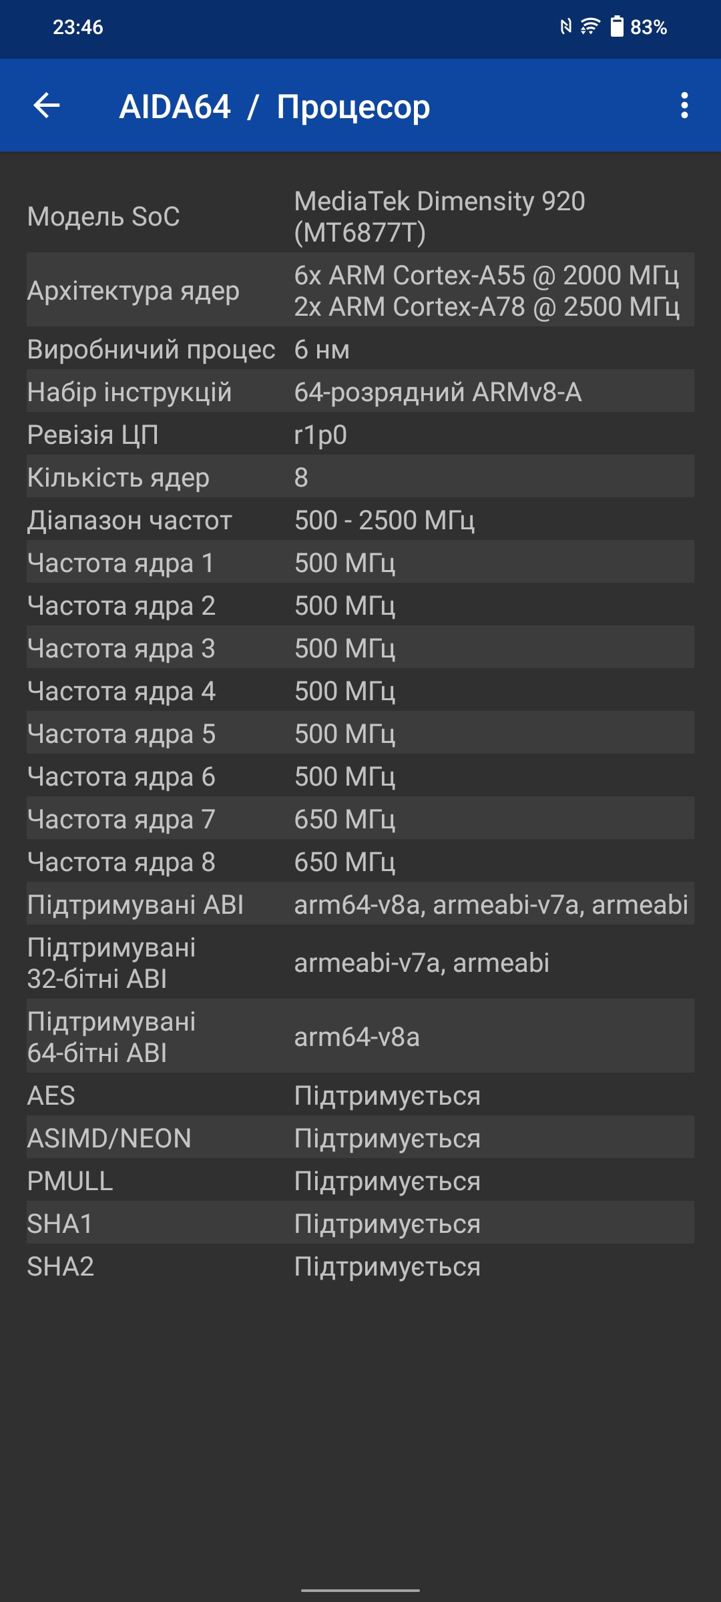
Task: Tap the back arrow icon
Action: click(47, 105)
